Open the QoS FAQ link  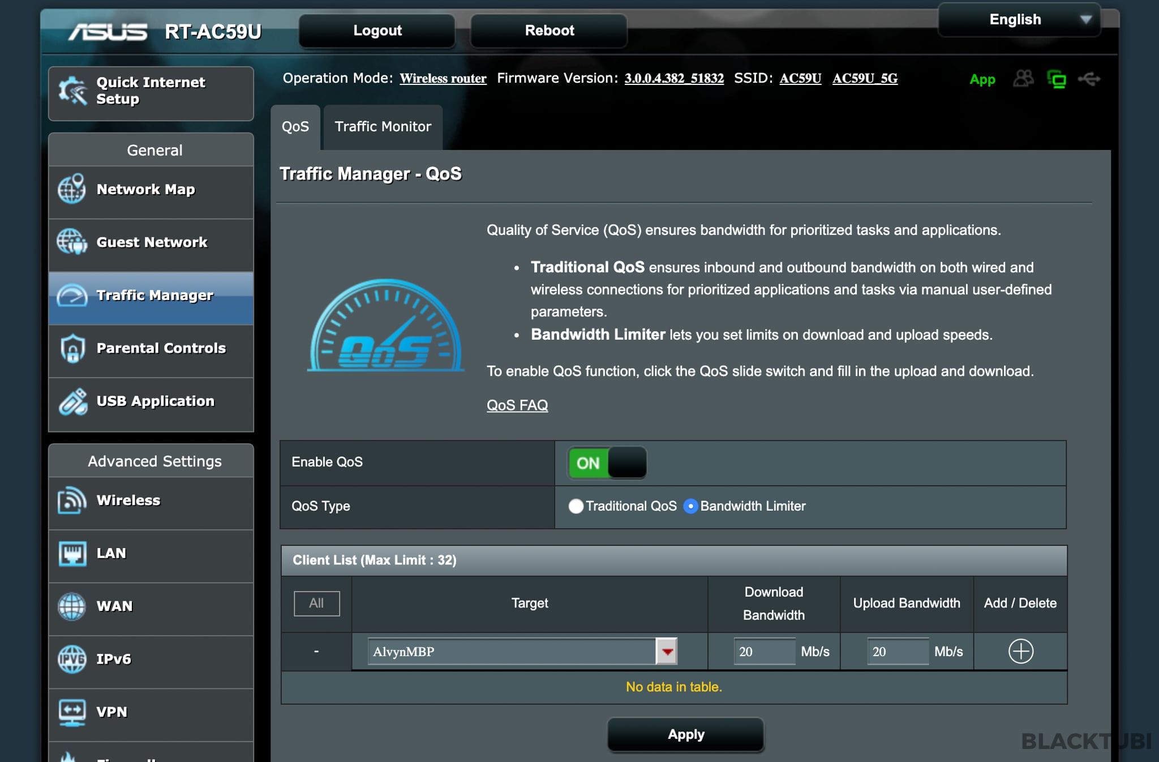(517, 405)
